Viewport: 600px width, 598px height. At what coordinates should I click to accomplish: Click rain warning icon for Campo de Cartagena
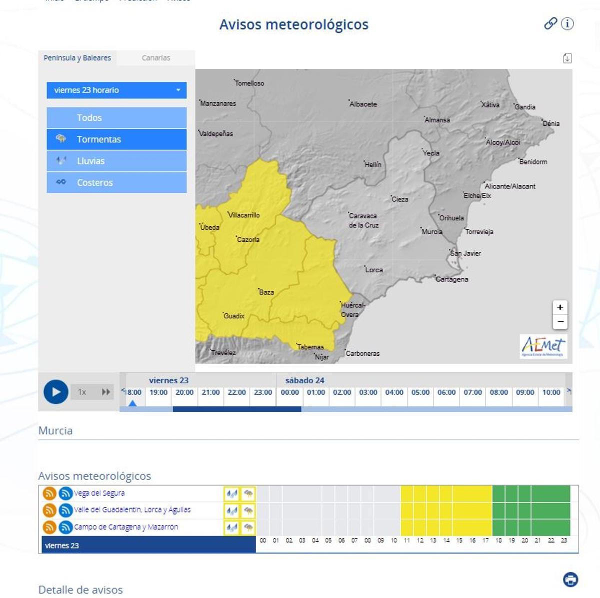(x=231, y=527)
